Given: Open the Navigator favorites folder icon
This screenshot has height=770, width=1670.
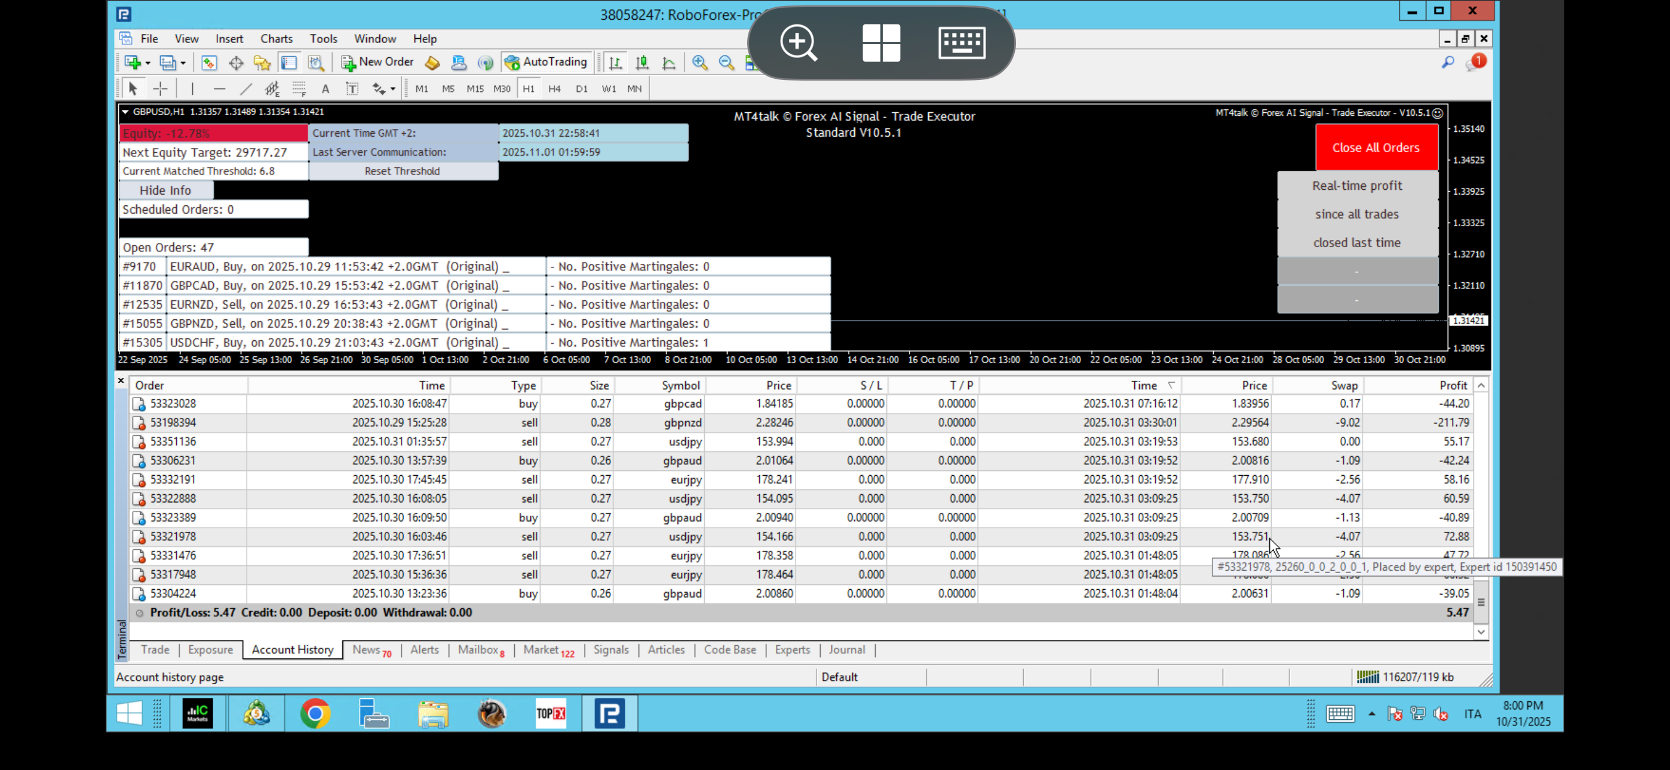Looking at the screenshot, I should [x=262, y=62].
